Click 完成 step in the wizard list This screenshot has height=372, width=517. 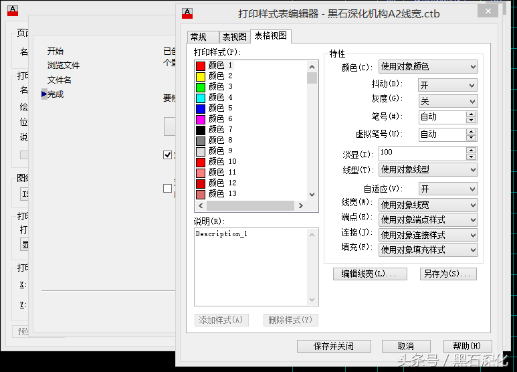click(56, 94)
